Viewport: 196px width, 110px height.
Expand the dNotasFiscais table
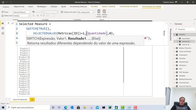point(174,62)
